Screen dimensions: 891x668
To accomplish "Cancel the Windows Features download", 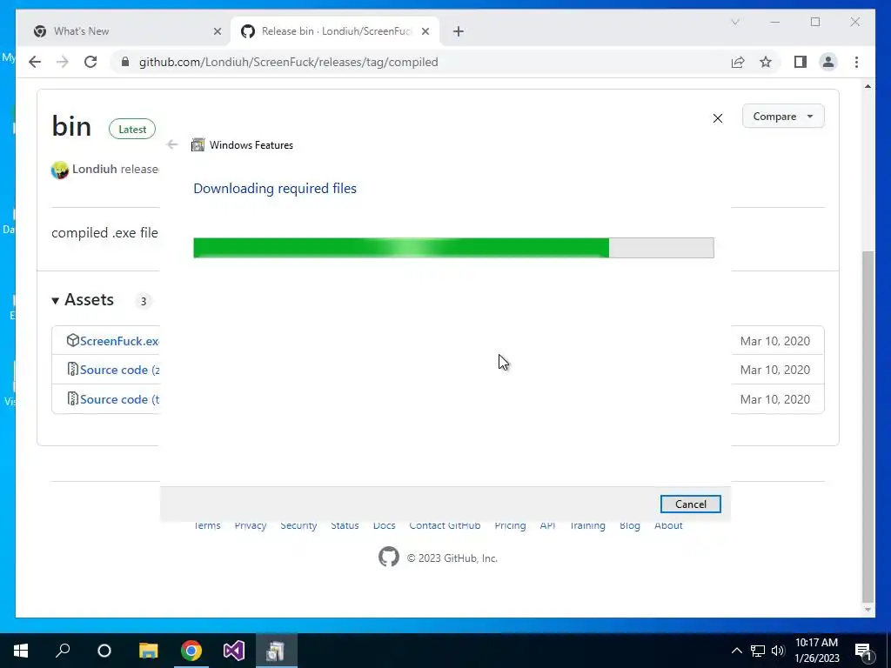I will (690, 504).
